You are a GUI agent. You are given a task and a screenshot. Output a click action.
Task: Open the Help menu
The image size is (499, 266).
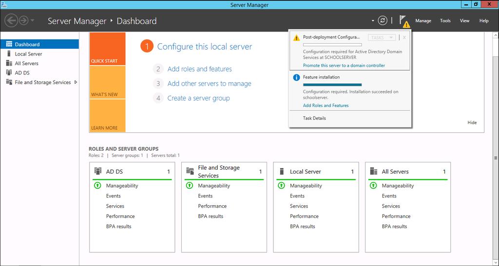coord(484,20)
